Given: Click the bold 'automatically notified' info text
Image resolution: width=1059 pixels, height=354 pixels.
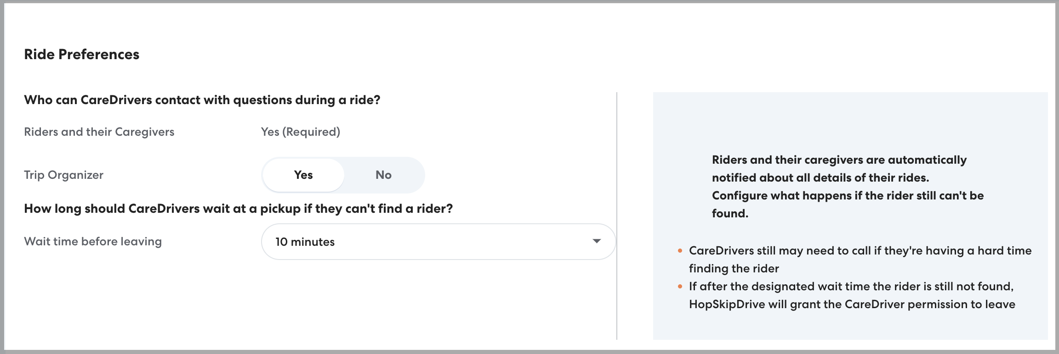Looking at the screenshot, I should (839, 169).
